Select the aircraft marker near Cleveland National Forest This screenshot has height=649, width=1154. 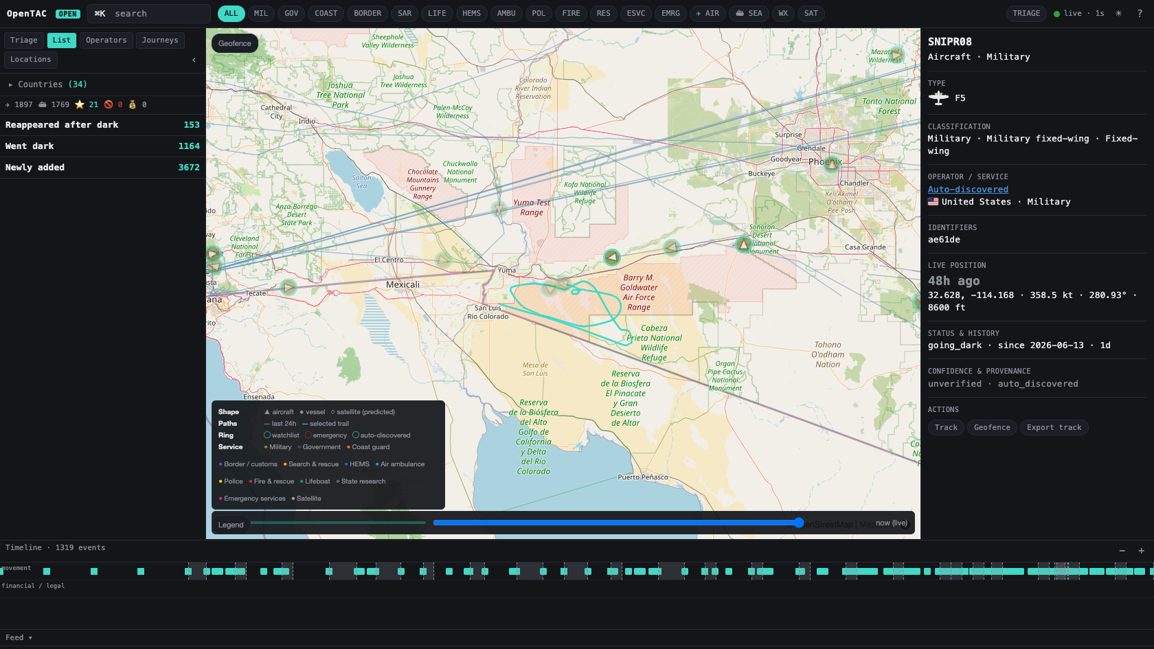[213, 253]
